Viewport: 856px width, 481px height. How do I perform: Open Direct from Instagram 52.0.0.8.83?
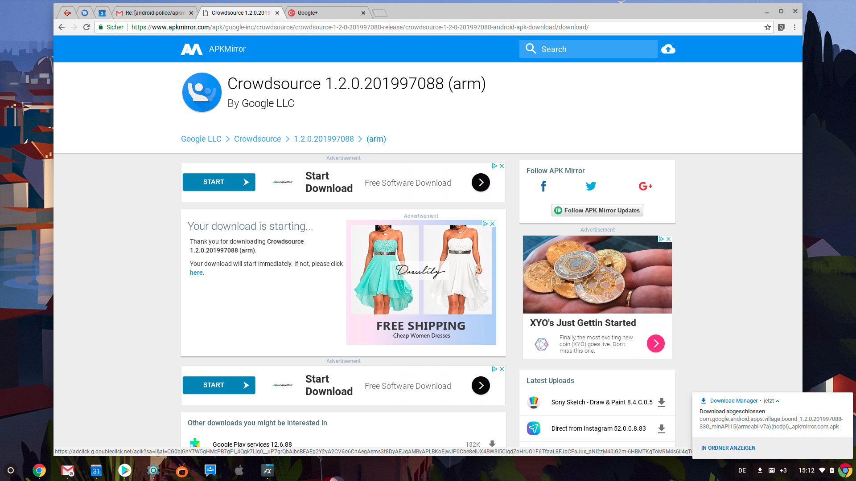(598, 428)
